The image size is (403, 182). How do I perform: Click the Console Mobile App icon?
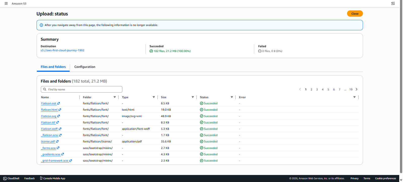pos(41,178)
